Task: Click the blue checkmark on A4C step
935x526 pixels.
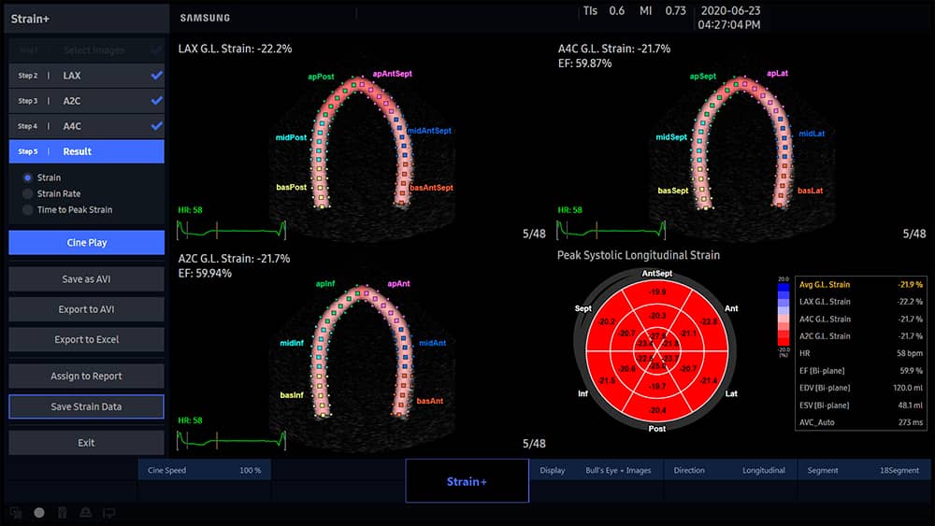Action: 156,125
